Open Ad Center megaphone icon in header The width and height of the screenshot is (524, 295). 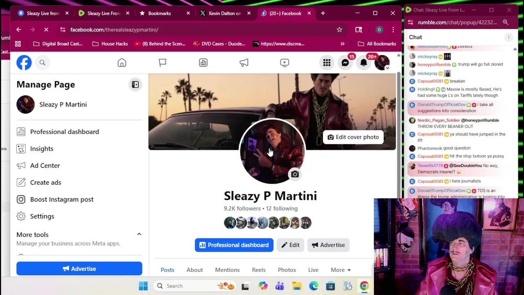244,63
